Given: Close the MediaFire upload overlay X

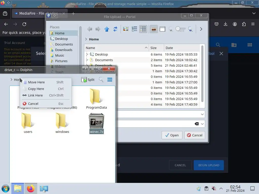Looking at the screenshot, I should (221, 54).
